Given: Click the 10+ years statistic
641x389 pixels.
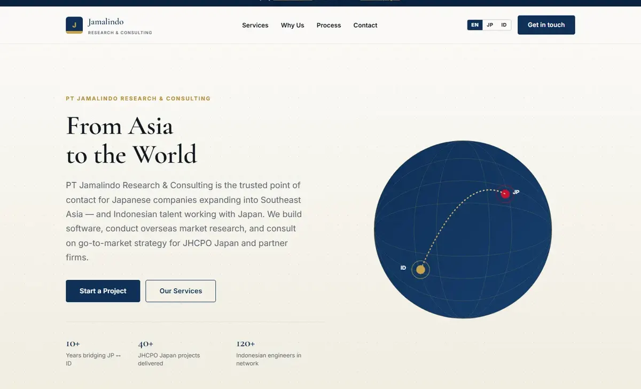Looking at the screenshot, I should pos(73,344).
